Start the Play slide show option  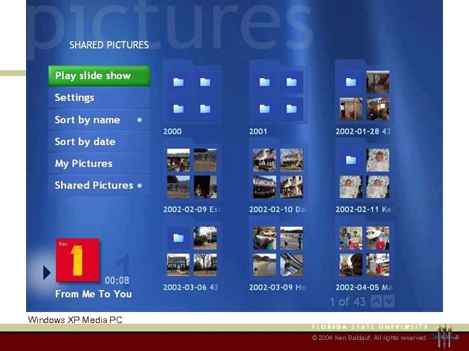click(x=99, y=76)
